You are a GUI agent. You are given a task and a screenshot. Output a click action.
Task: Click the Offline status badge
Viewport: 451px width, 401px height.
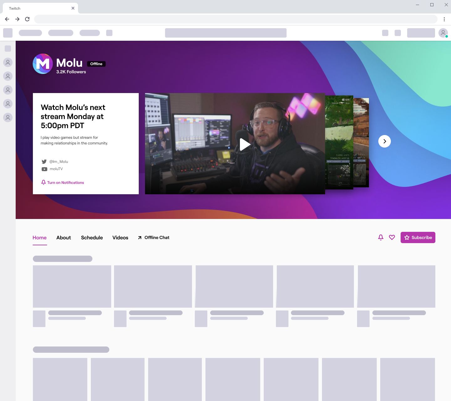[96, 64]
